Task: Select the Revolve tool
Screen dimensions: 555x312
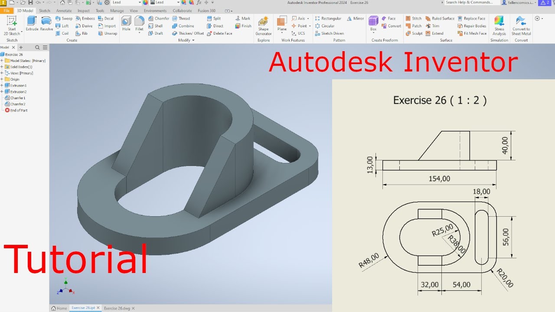Action: click(x=46, y=24)
